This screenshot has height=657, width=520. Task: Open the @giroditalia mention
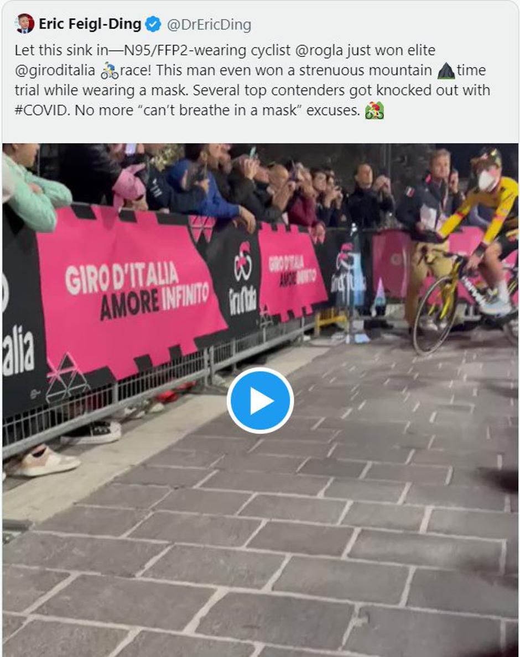click(x=55, y=70)
